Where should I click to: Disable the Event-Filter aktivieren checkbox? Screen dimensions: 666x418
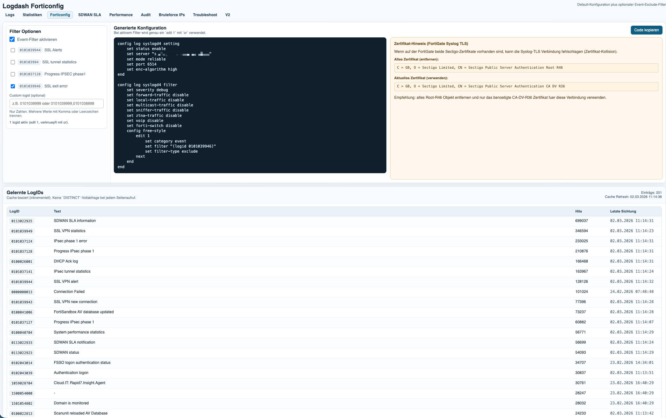click(x=12, y=40)
